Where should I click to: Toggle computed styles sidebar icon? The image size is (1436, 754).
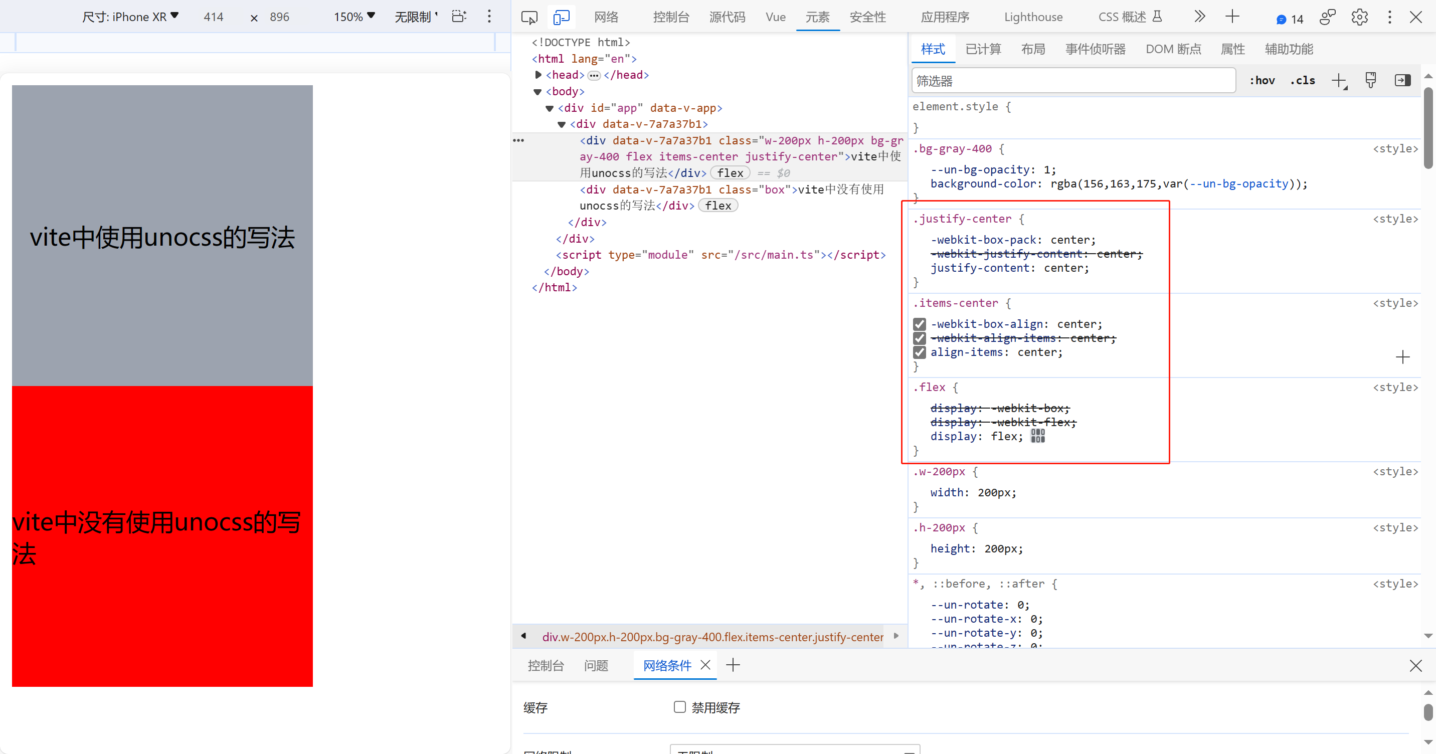pyautogui.click(x=1402, y=81)
